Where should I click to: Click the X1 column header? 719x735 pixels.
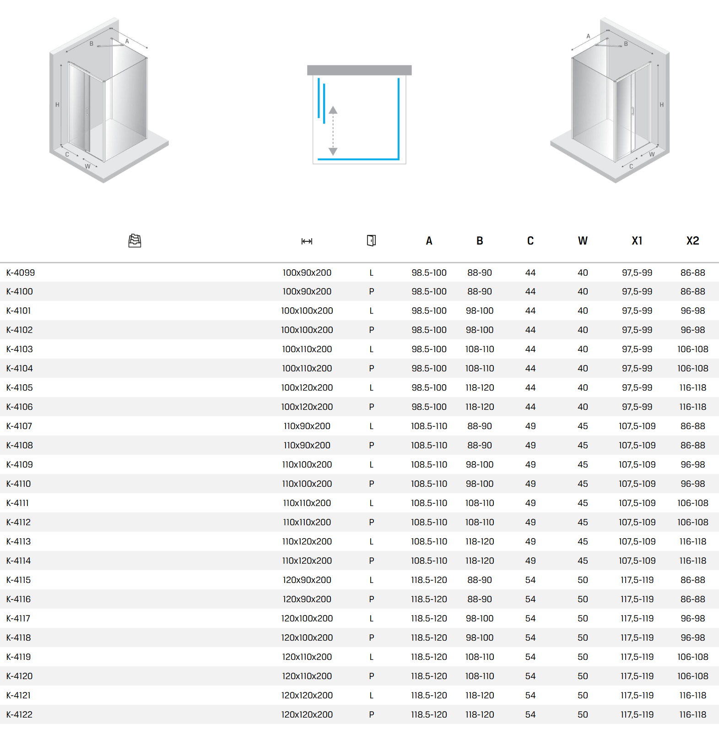(637, 241)
